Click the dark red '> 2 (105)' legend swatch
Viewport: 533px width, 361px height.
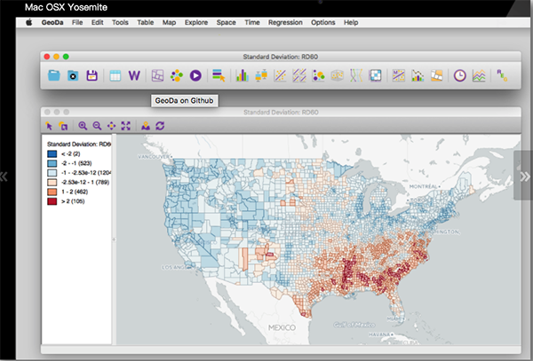point(52,200)
